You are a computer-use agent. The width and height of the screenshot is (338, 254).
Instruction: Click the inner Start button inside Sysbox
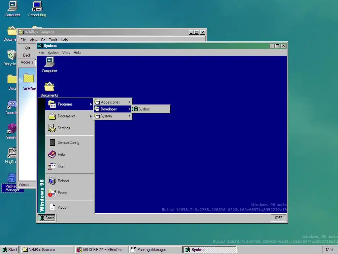click(x=47, y=218)
